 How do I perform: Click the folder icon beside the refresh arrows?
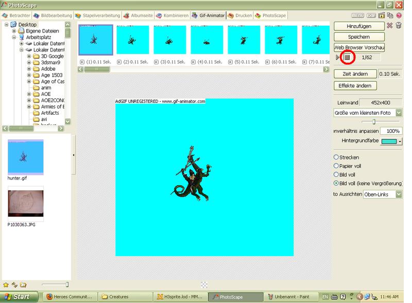pos(23,284)
